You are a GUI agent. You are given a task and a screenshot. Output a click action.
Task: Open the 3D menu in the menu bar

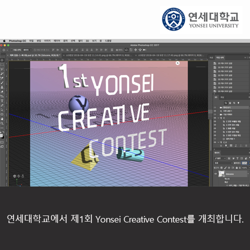click(87, 41)
